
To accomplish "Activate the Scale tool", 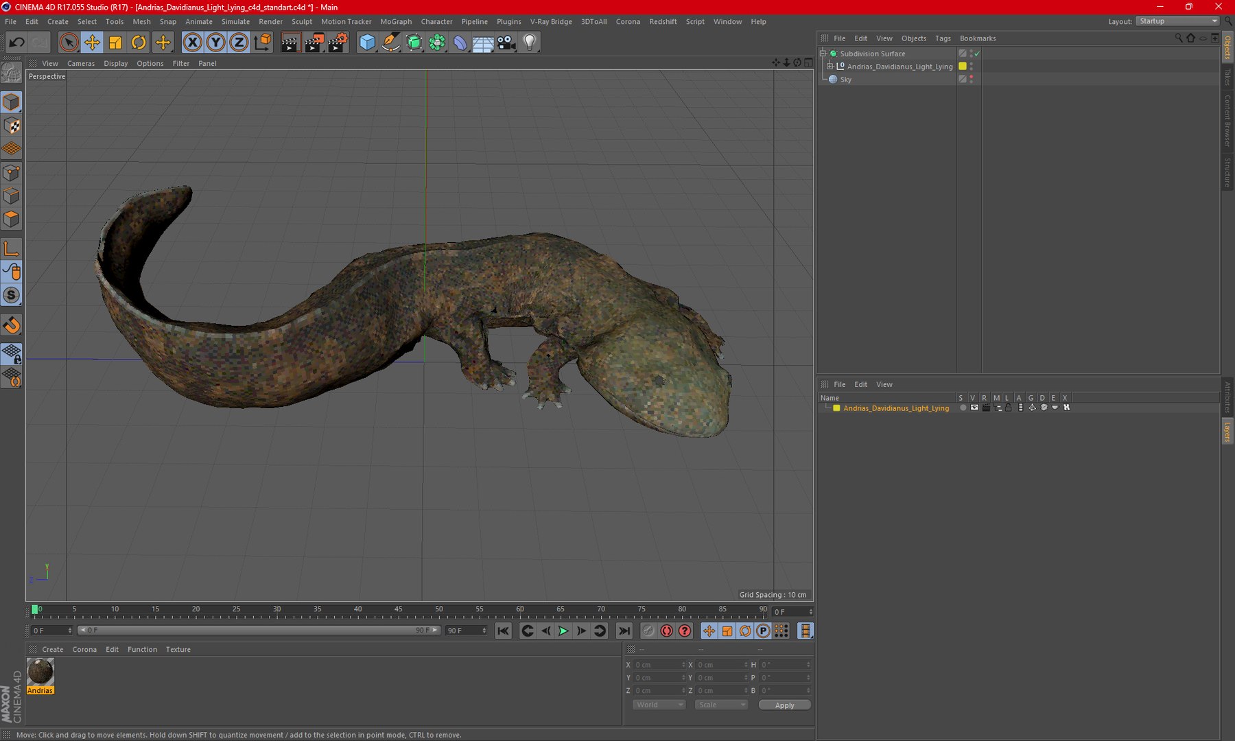I will (115, 43).
